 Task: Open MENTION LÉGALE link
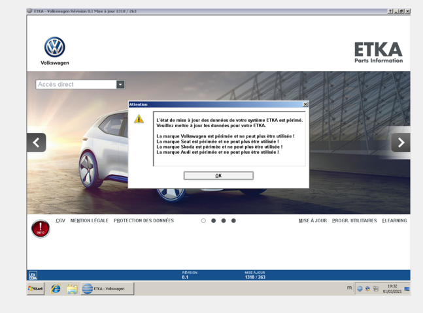90,220
